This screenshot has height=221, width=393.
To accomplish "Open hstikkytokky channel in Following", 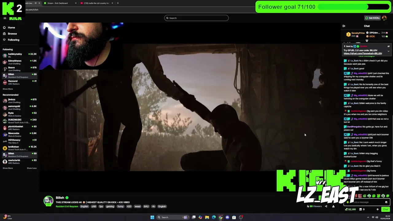I will click(19, 55).
